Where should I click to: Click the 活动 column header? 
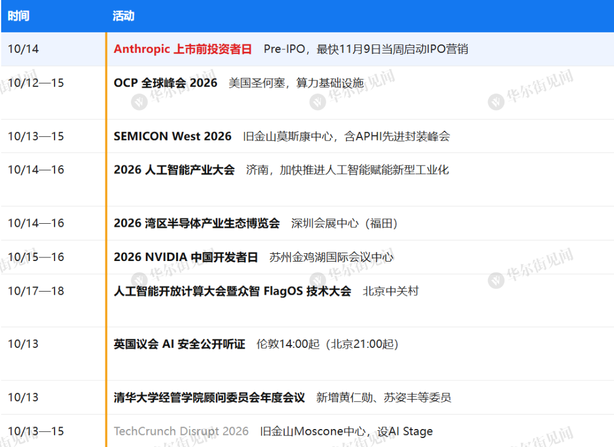(124, 16)
